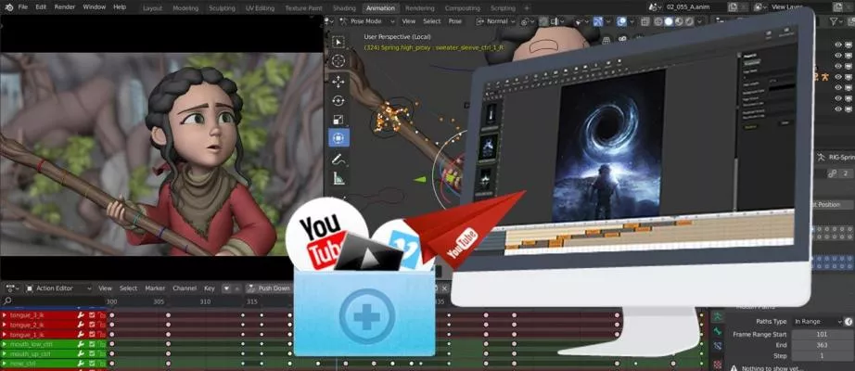Expand the tongue_1_ik channel group
The image size is (855, 371).
(x=5, y=335)
